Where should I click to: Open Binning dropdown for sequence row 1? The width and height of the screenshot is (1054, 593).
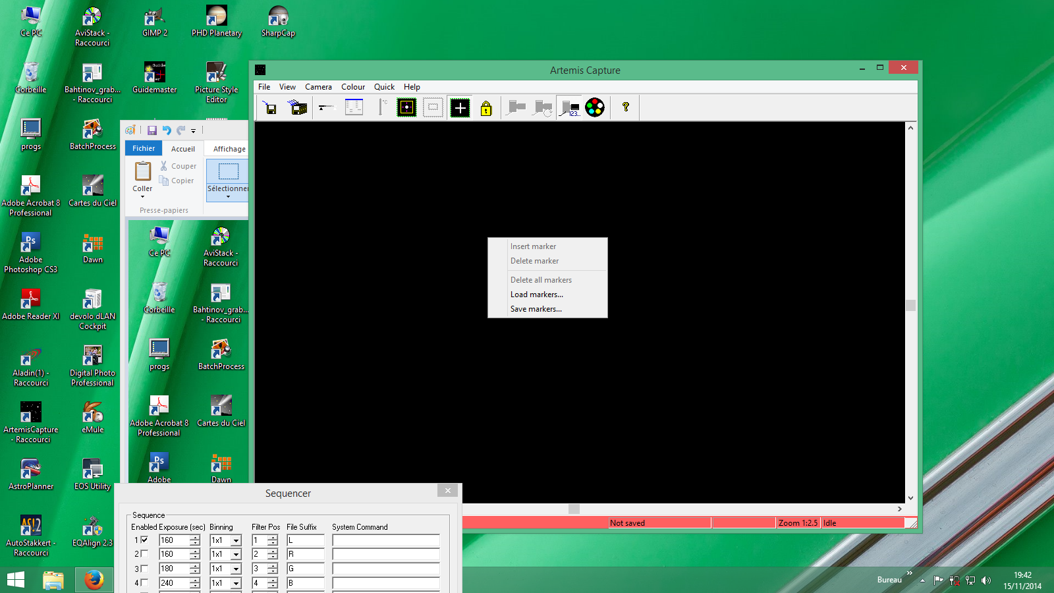point(236,540)
